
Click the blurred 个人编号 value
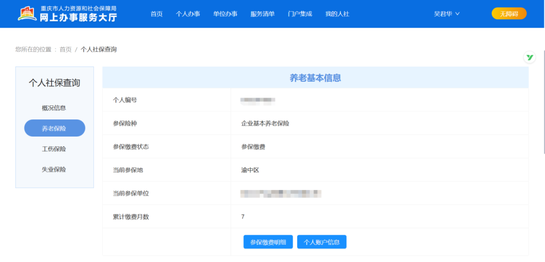click(258, 100)
